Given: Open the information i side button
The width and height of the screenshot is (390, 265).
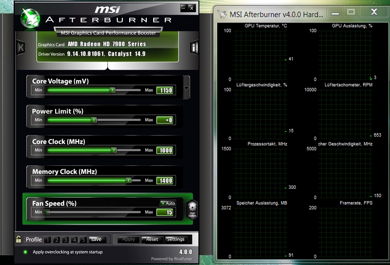Looking at the screenshot, I should tap(194, 47).
